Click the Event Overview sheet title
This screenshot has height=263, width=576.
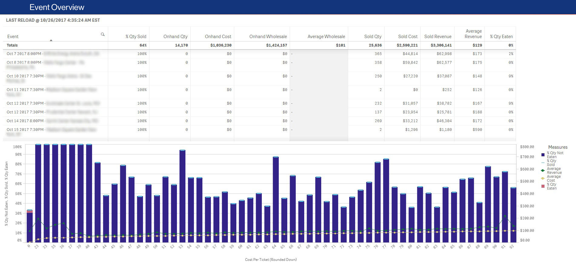click(x=57, y=7)
